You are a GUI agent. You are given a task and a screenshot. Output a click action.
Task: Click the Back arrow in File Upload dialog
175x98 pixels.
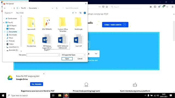(5, 8)
